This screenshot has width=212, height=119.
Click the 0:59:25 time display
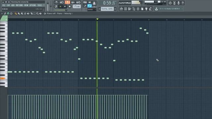tap(109, 3)
